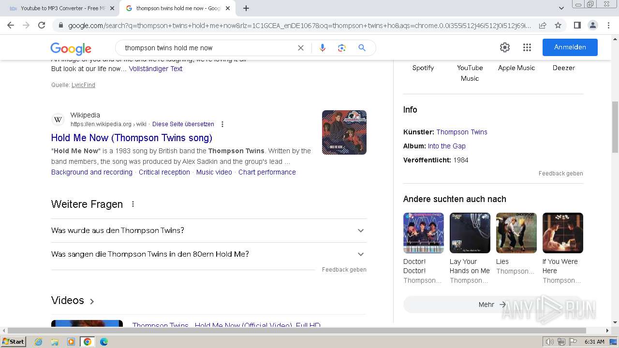The width and height of the screenshot is (619, 348).
Task: Open Google quick settings gear
Action: pyautogui.click(x=505, y=47)
